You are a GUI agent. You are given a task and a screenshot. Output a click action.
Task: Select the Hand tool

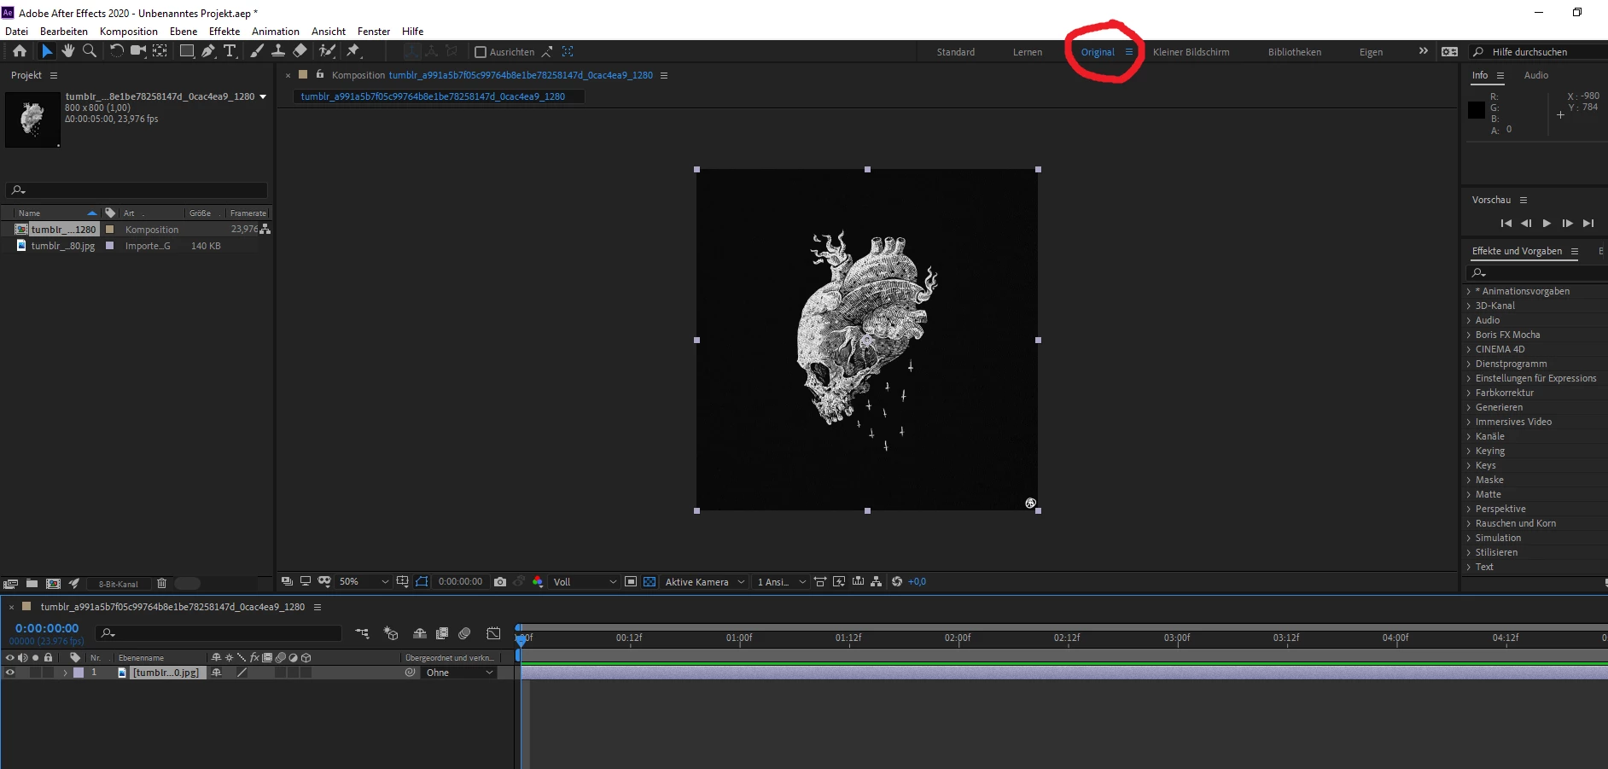[68, 51]
